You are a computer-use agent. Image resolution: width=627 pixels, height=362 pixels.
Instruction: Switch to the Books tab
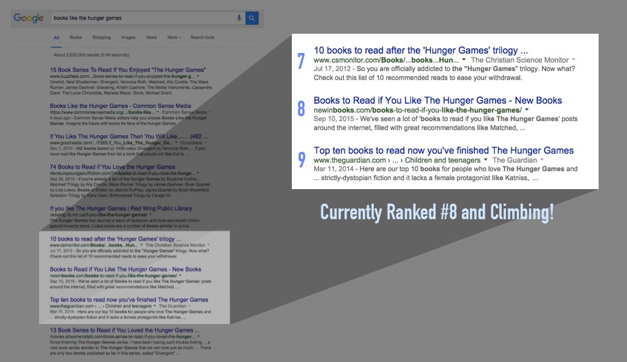(x=75, y=37)
